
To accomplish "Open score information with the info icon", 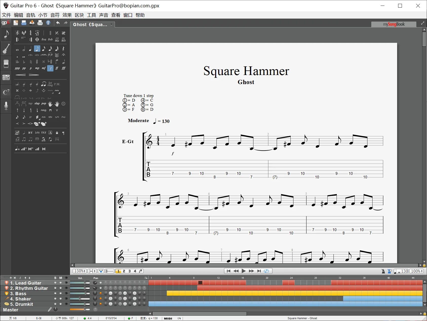I will [x=48, y=23].
